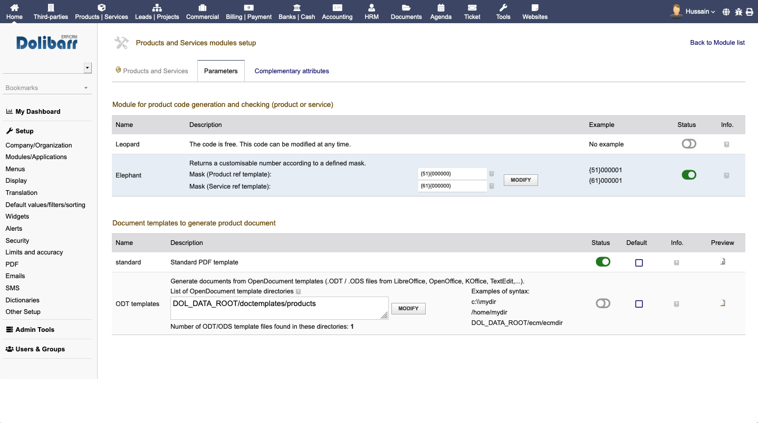This screenshot has width=758, height=423.
Task: Preview the standard PDF template
Action: pyautogui.click(x=723, y=261)
